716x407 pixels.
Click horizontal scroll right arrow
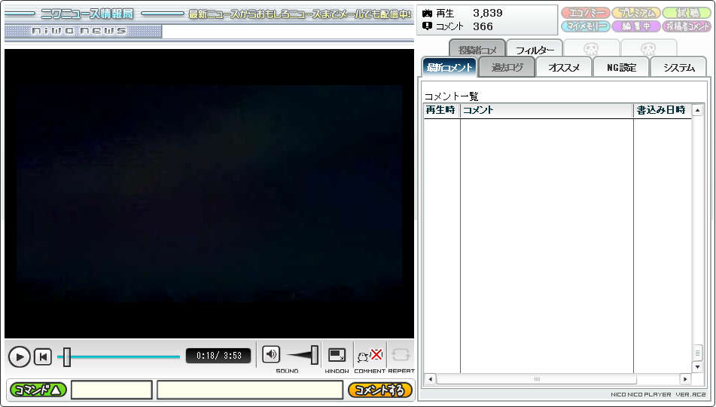[x=685, y=379]
